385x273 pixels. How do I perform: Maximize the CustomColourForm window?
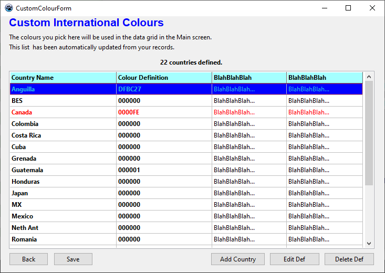pos(348,8)
